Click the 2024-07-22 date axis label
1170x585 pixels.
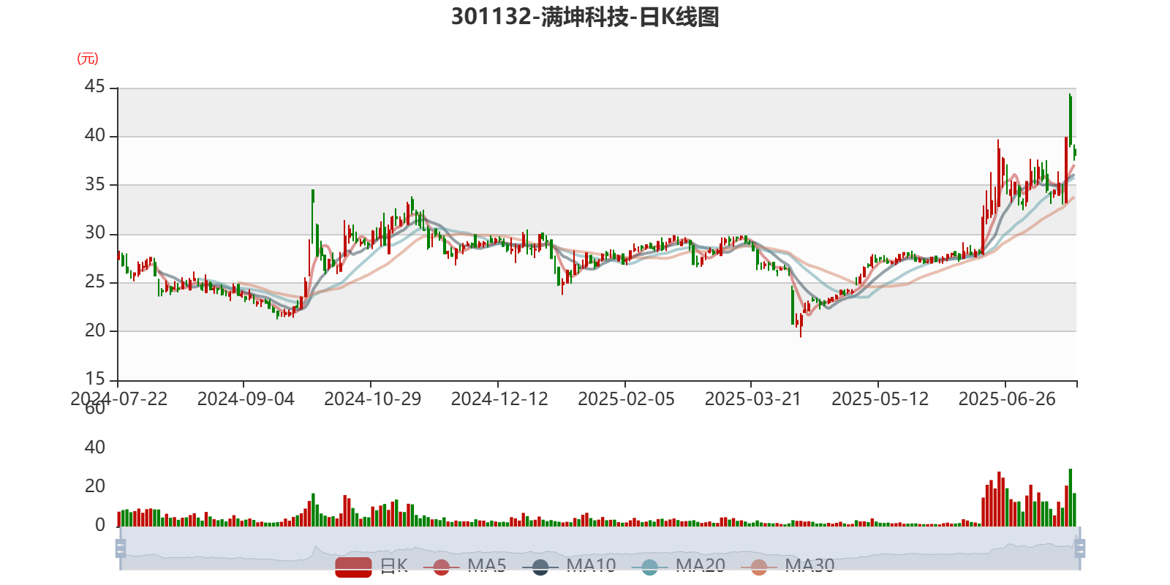[118, 399]
